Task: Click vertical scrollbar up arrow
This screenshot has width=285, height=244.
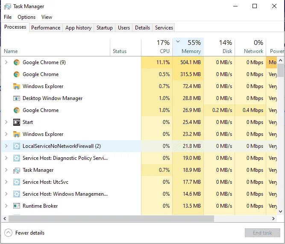Action: 280,60
